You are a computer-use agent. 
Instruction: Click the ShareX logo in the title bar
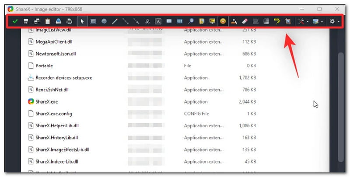10,9
